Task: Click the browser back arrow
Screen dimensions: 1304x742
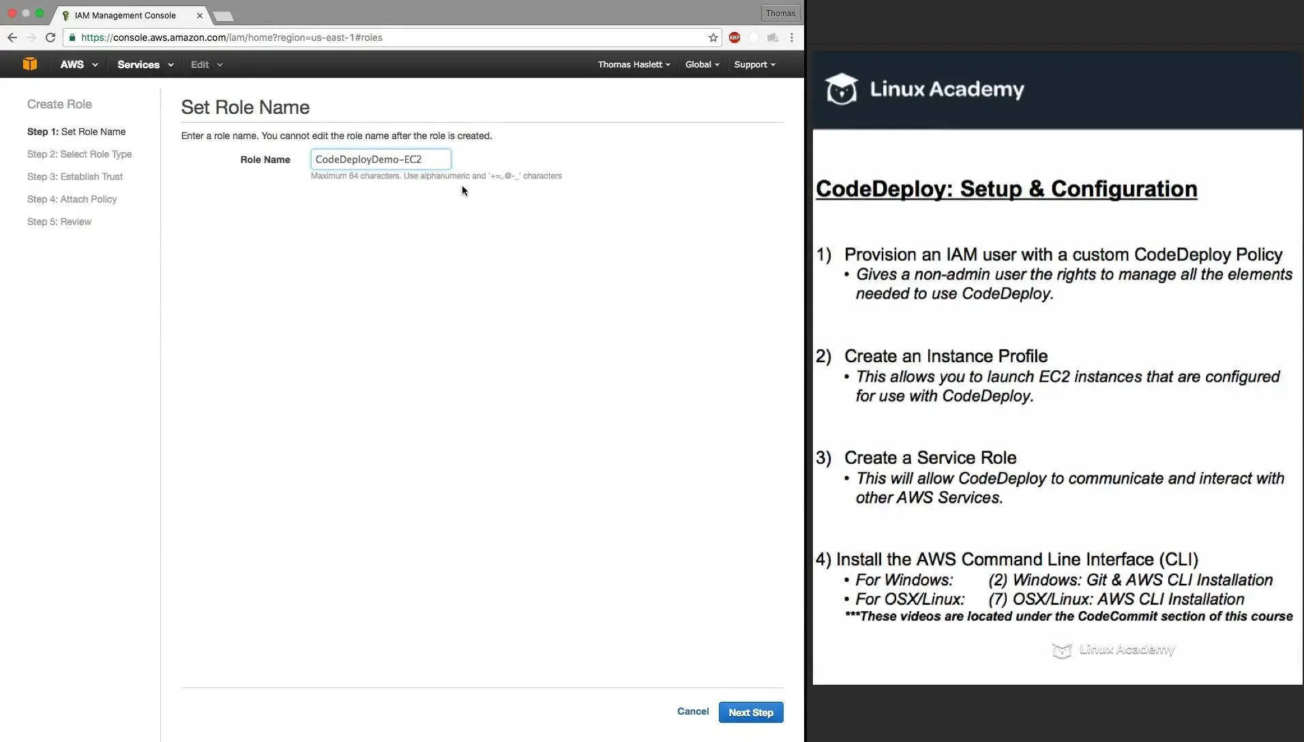Action: coord(12,38)
